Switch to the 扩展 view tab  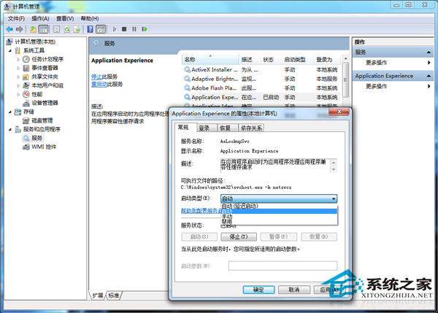tap(98, 295)
